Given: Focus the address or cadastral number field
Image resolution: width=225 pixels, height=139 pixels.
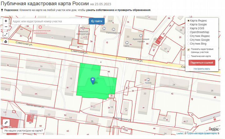Looking at the screenshot, I should pyautogui.click(x=50, y=21).
